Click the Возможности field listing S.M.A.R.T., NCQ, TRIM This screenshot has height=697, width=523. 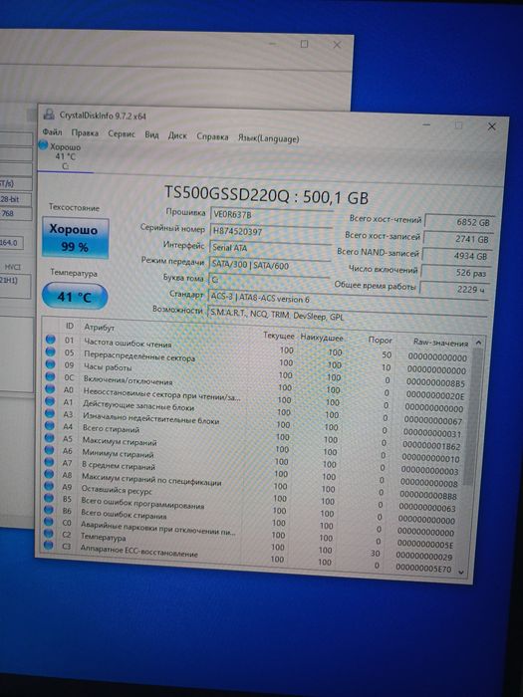coord(347,316)
